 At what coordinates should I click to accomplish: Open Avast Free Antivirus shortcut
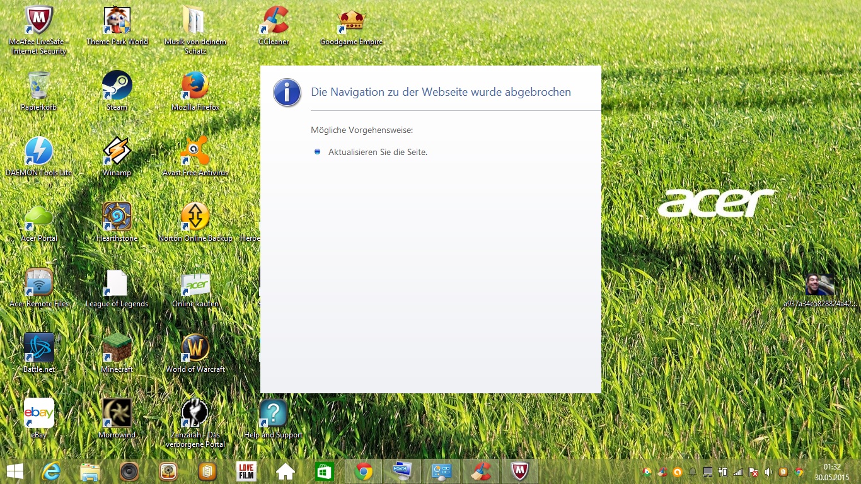pyautogui.click(x=195, y=157)
